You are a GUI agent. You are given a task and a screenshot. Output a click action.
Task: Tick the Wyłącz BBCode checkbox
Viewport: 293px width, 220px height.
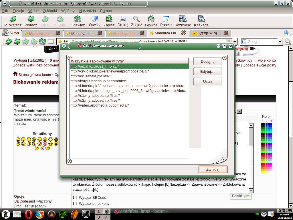click(75, 198)
